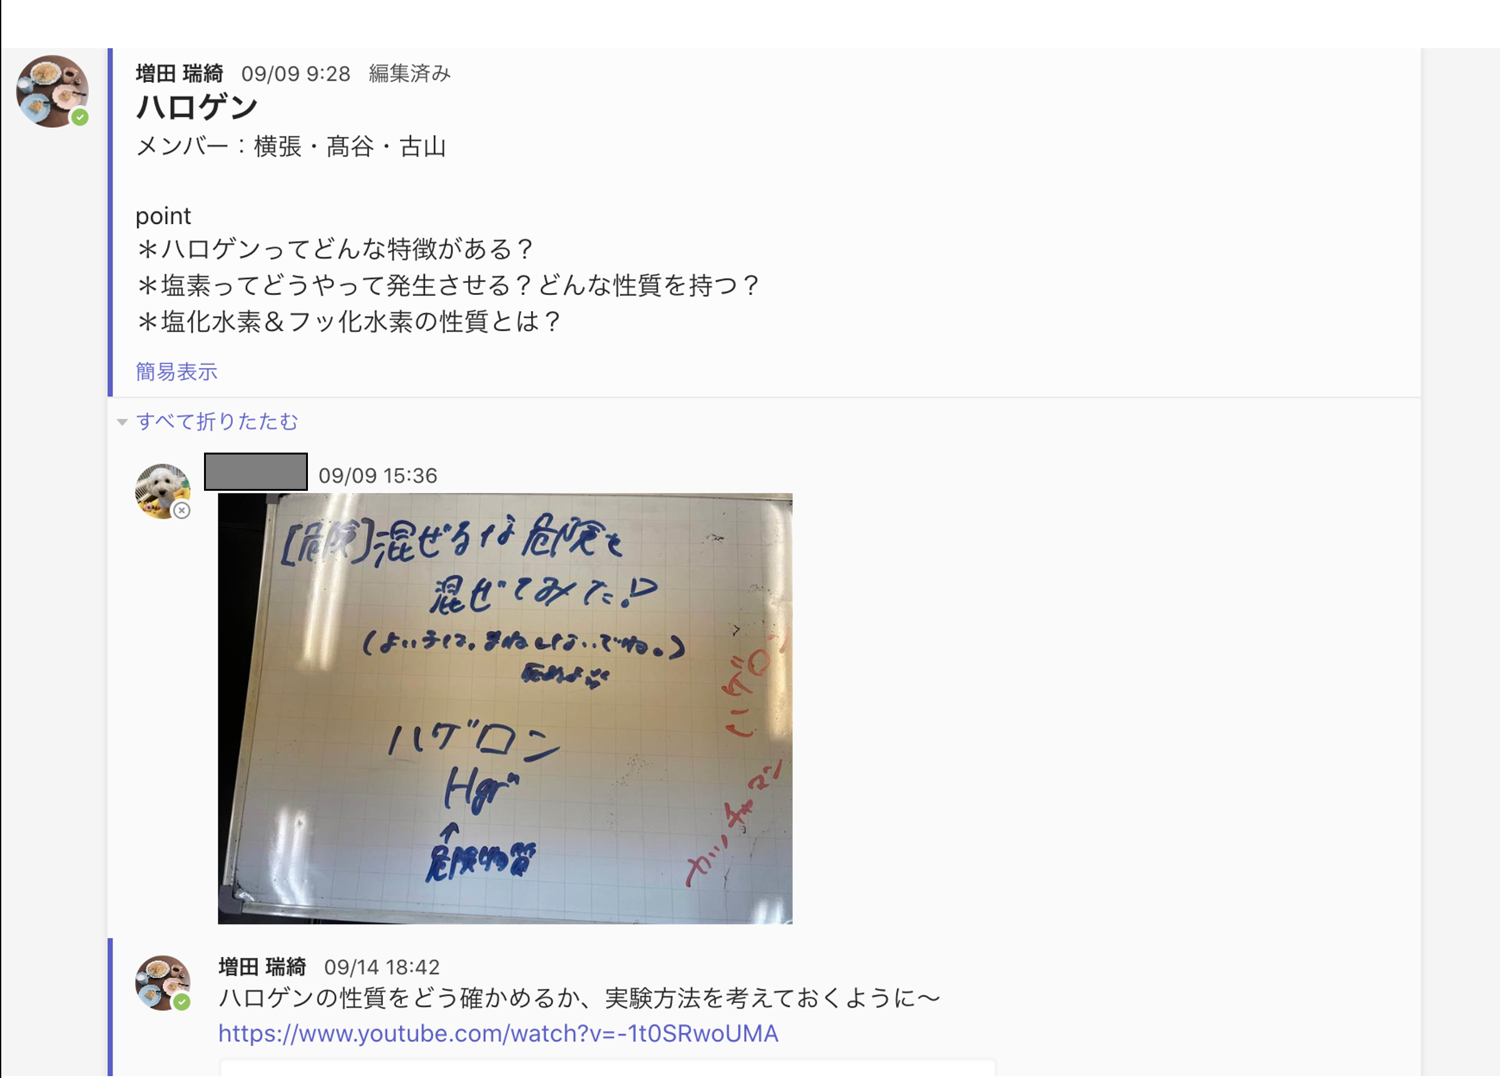The height and width of the screenshot is (1078, 1502).
Task: Click the 増田 瑞綺 name on 09/14 reply
Action: click(262, 967)
